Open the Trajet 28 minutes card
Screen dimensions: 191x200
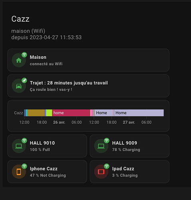click(x=88, y=86)
